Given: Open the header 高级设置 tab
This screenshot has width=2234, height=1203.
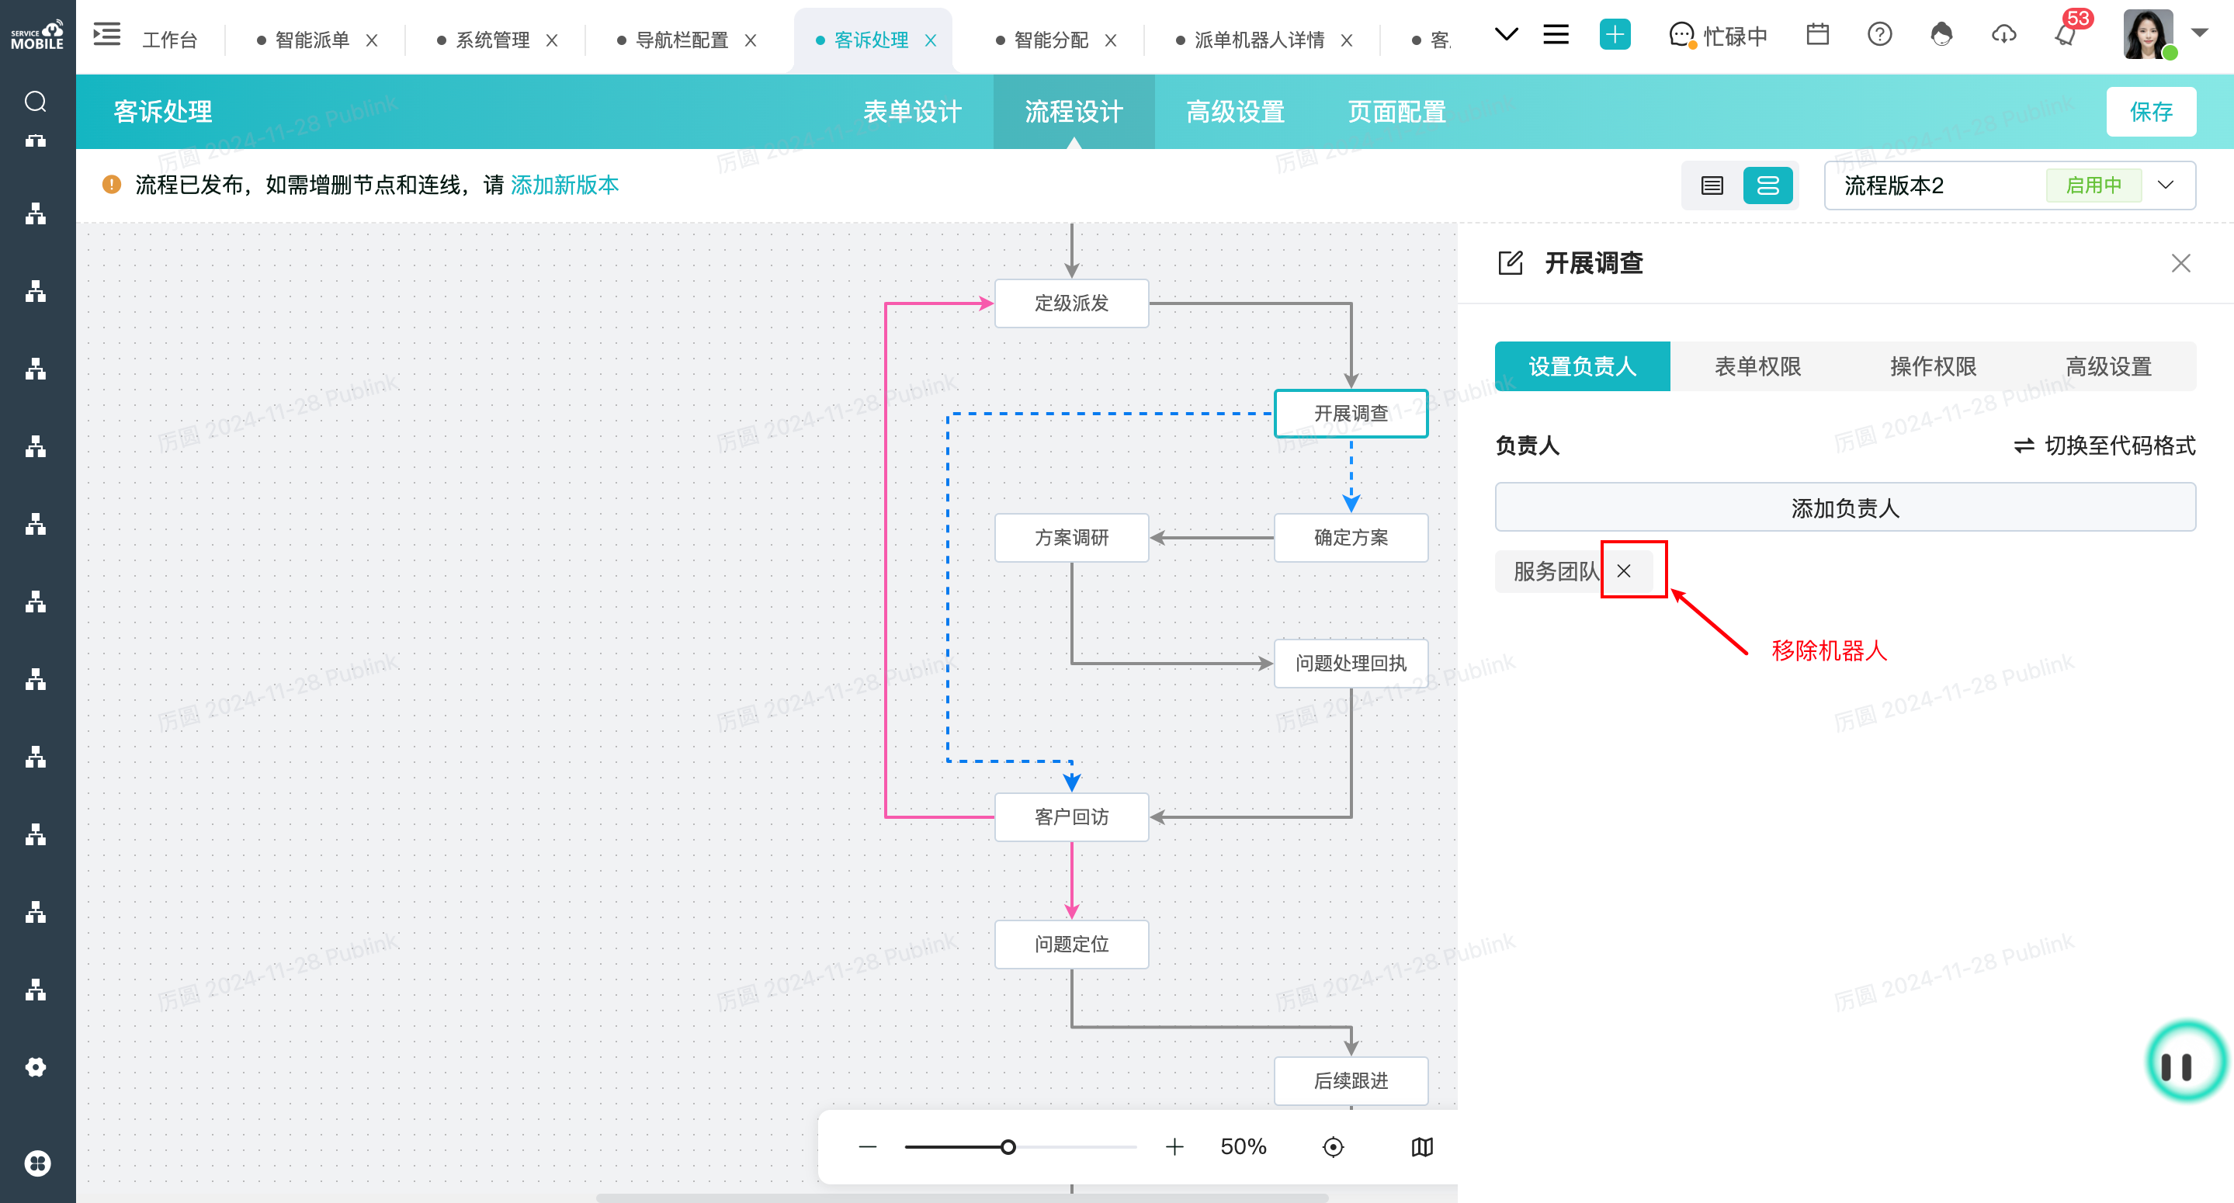Looking at the screenshot, I should [x=1235, y=112].
